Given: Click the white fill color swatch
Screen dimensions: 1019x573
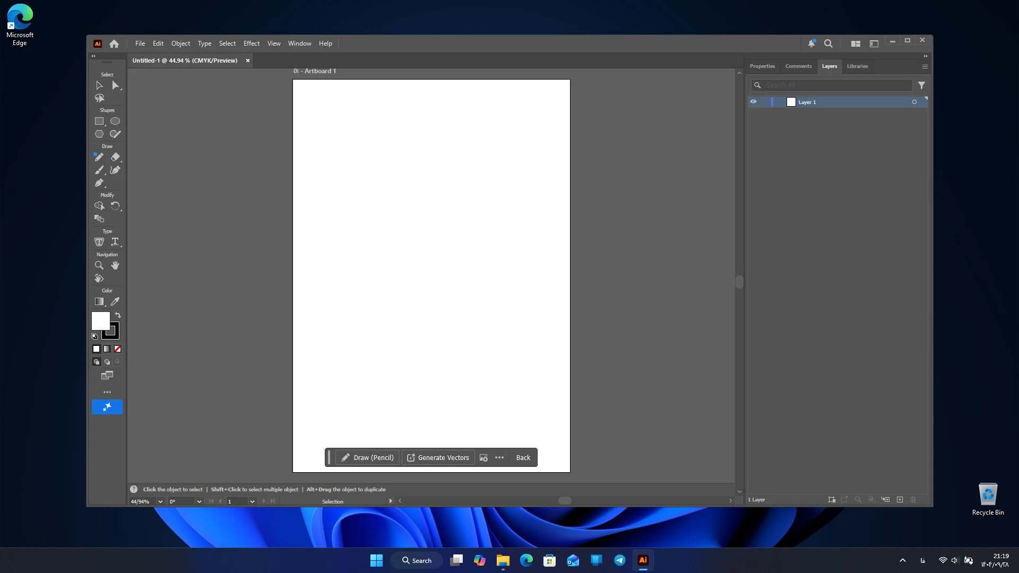Looking at the screenshot, I should (100, 321).
